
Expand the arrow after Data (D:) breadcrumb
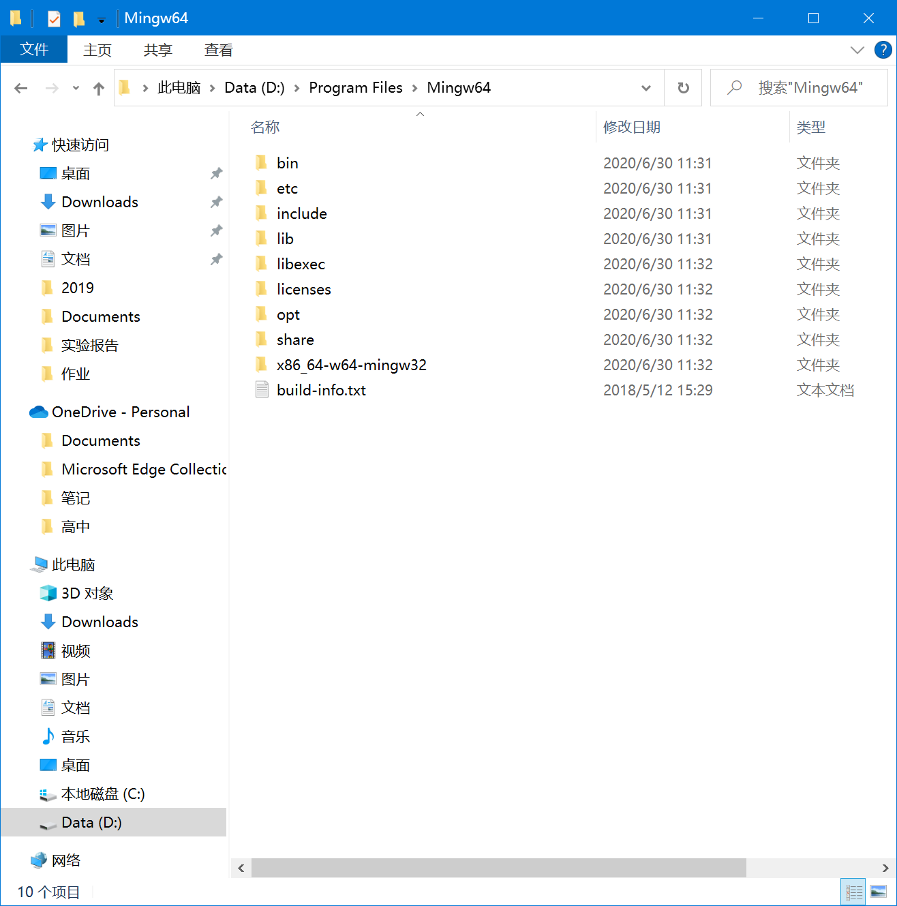[x=297, y=88]
